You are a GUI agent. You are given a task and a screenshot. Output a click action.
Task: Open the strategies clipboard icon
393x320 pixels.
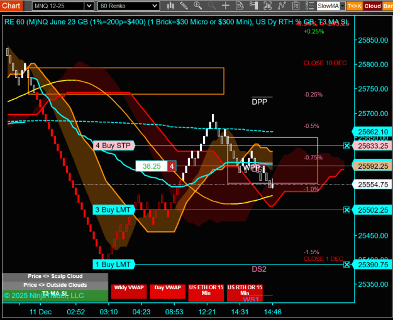pos(296,6)
